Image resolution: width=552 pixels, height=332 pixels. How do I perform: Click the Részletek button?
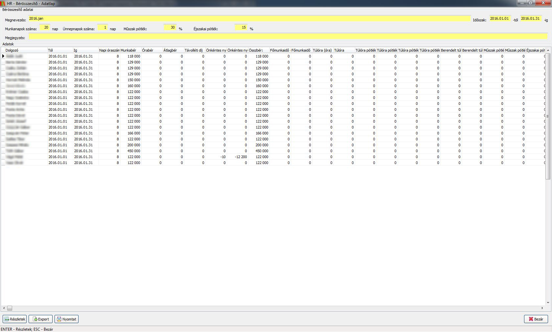[15, 319]
